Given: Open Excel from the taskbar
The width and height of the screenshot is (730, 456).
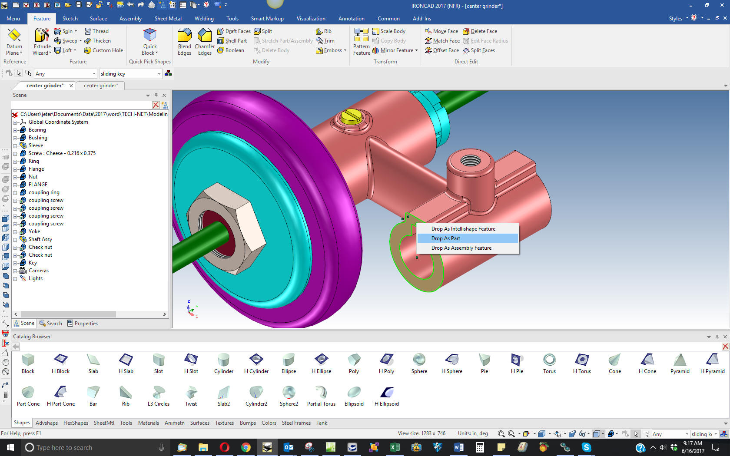Looking at the screenshot, I should (395, 447).
